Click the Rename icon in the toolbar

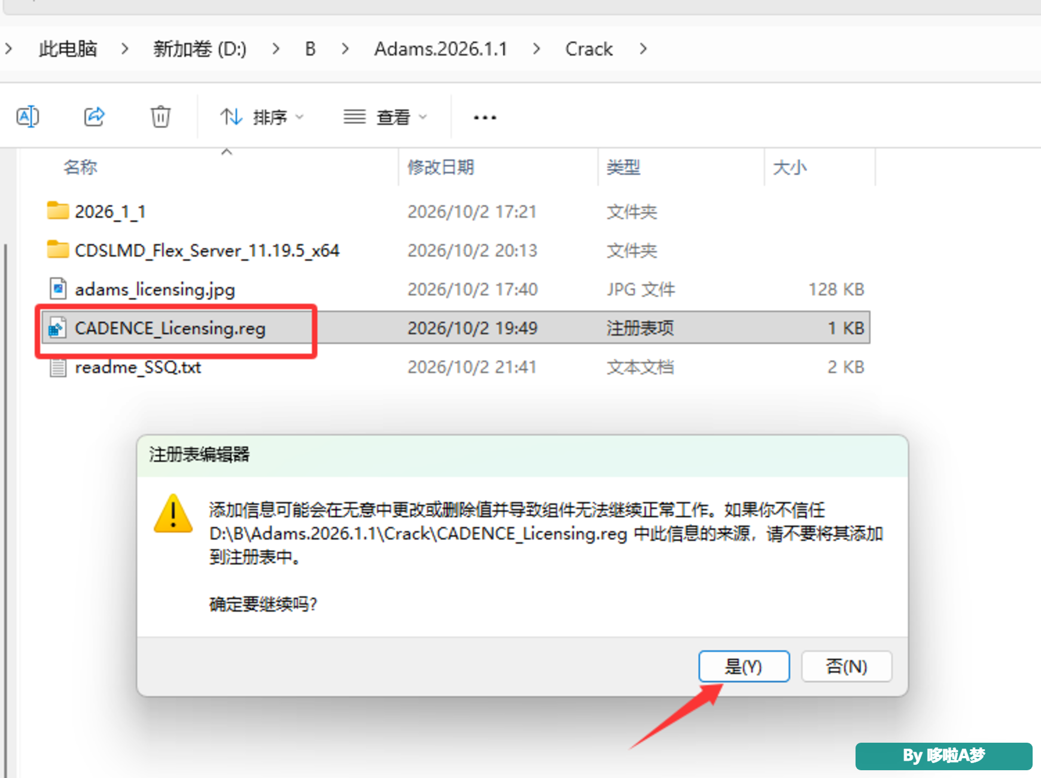click(28, 116)
